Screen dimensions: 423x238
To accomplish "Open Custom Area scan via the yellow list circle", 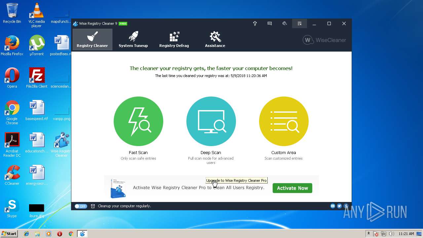I will pos(284,121).
